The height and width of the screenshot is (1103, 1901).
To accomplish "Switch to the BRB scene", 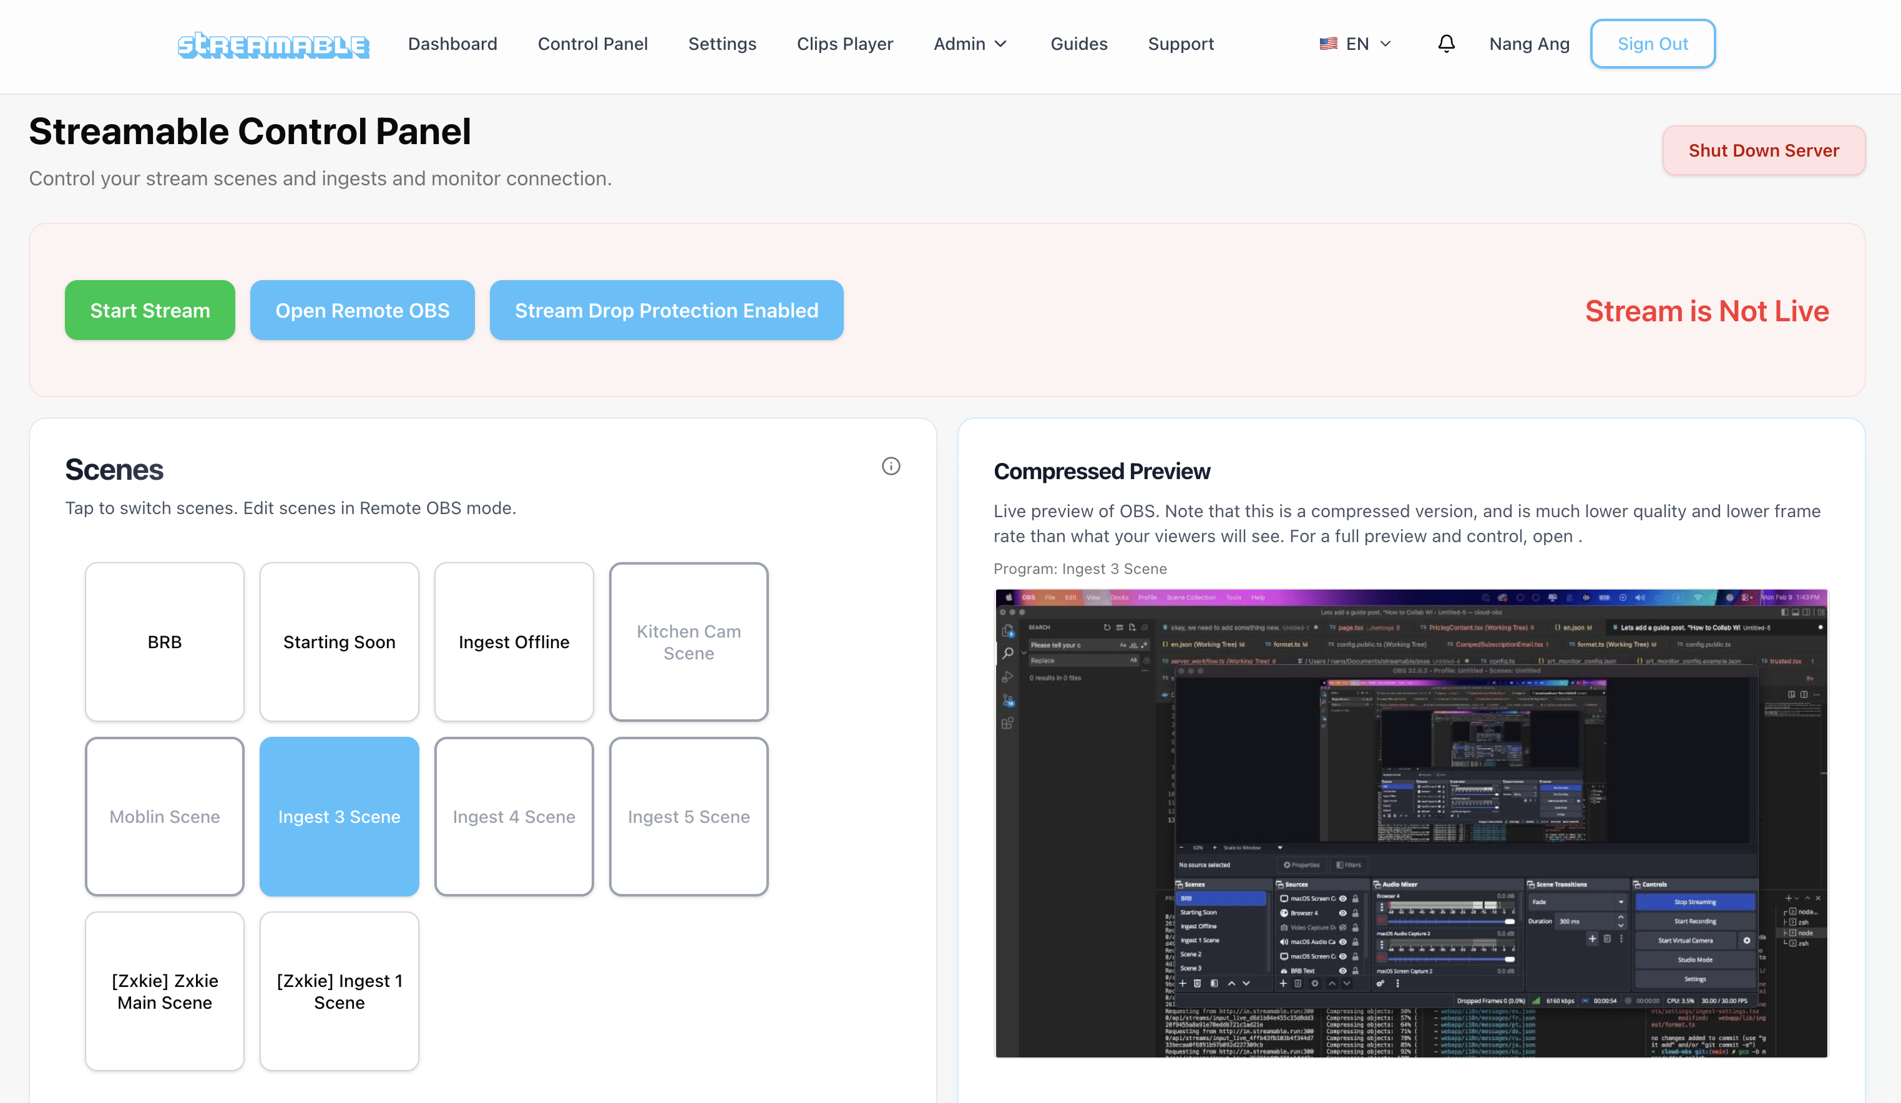I will pos(165,641).
